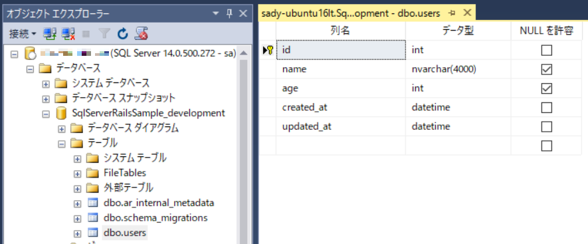Click datetime type cell for created_at

click(458, 107)
